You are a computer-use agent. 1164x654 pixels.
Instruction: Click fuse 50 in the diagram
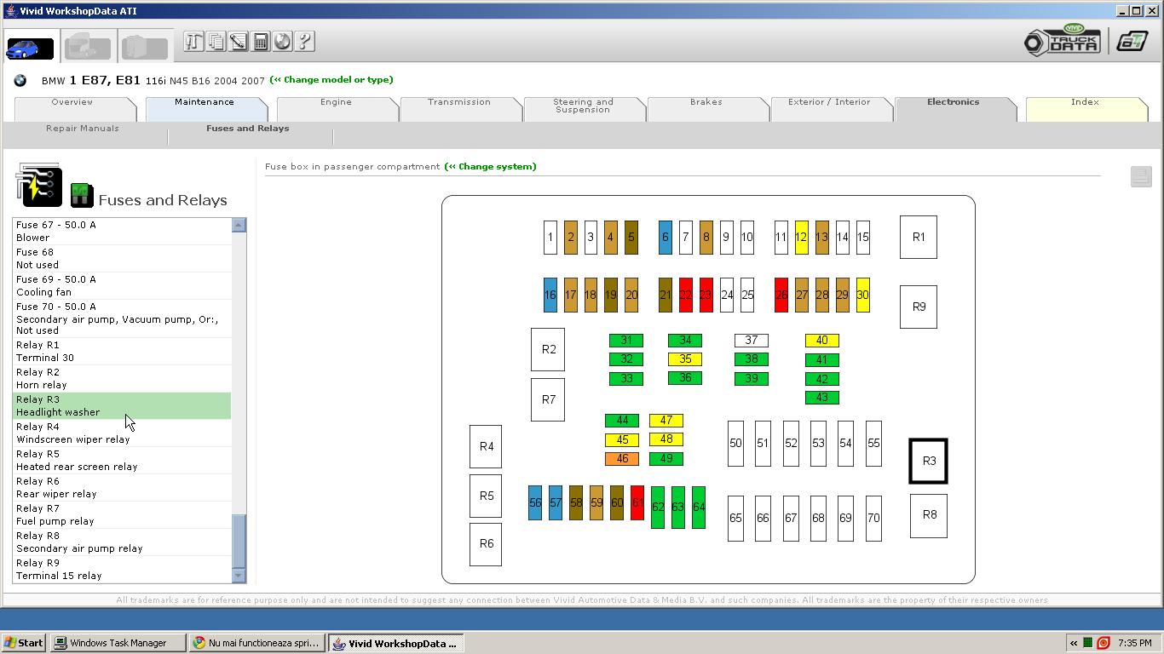(x=735, y=443)
